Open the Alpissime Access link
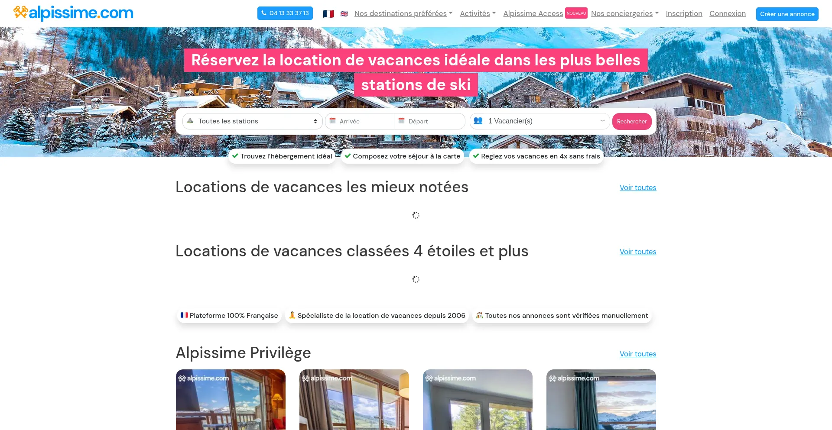Screen dimensions: 832x430 533,13
